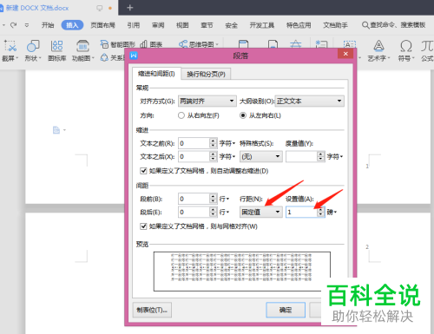Click into 文本之后 indent field
The height and width of the screenshot is (334, 434).
click(x=194, y=156)
